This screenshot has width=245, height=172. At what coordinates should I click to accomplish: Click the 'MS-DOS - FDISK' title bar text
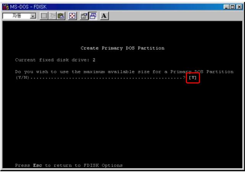tap(28, 7)
